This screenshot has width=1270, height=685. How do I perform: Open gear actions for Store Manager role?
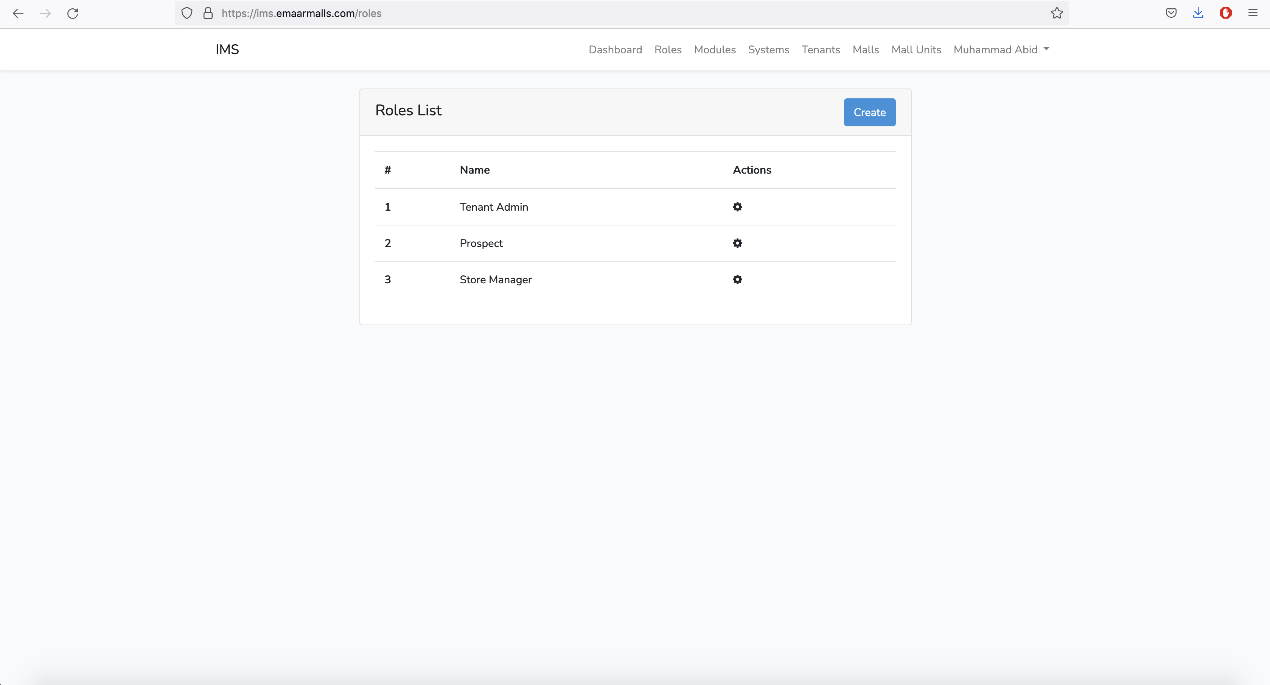point(737,280)
